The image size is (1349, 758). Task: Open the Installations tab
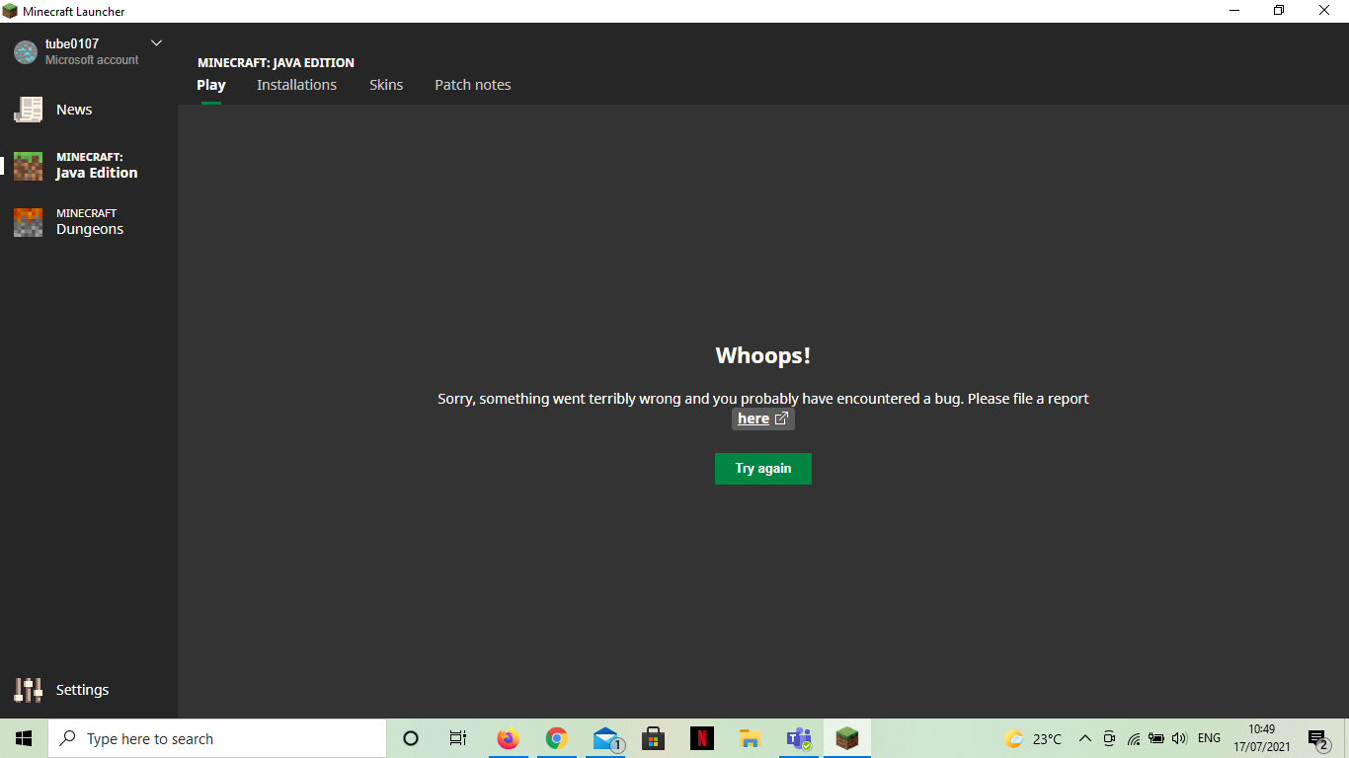pyautogui.click(x=296, y=85)
